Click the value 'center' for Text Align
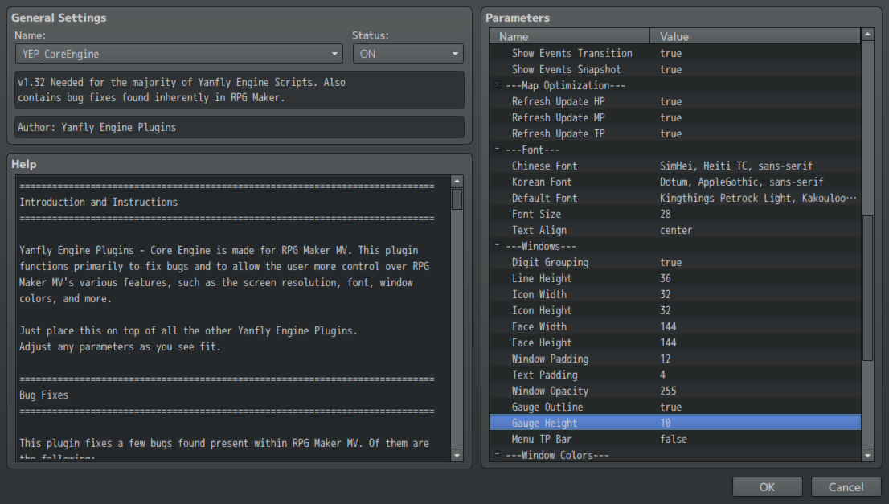The image size is (889, 504). [x=676, y=230]
